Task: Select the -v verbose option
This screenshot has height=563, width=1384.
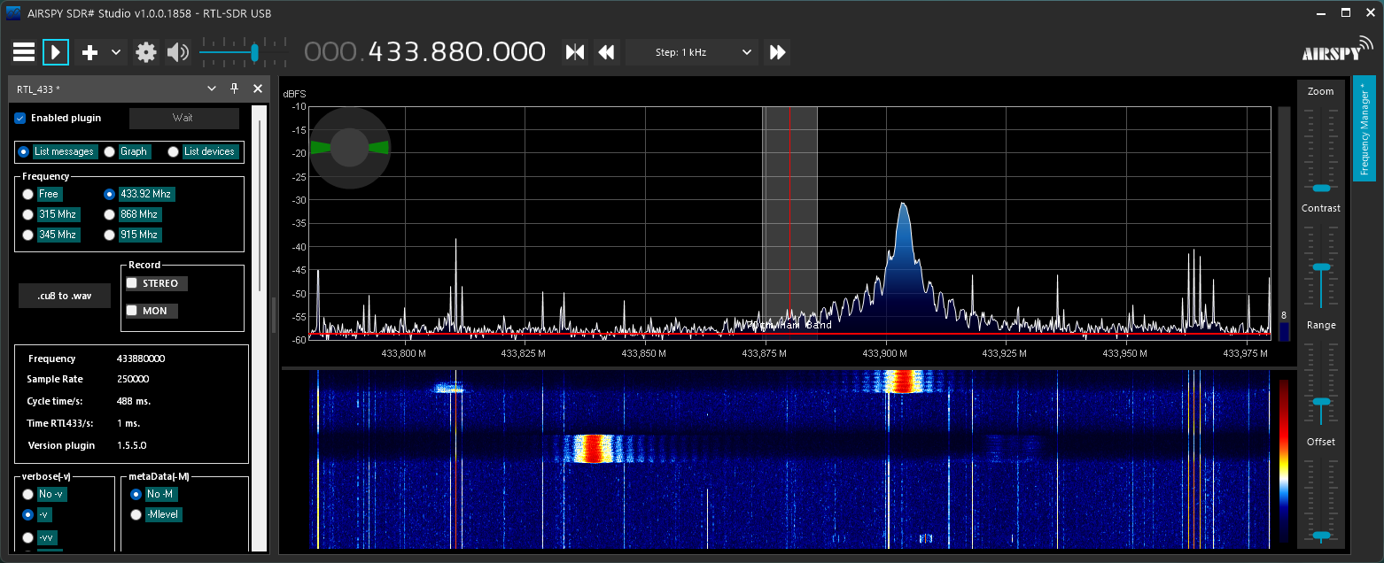Action: pos(29,514)
